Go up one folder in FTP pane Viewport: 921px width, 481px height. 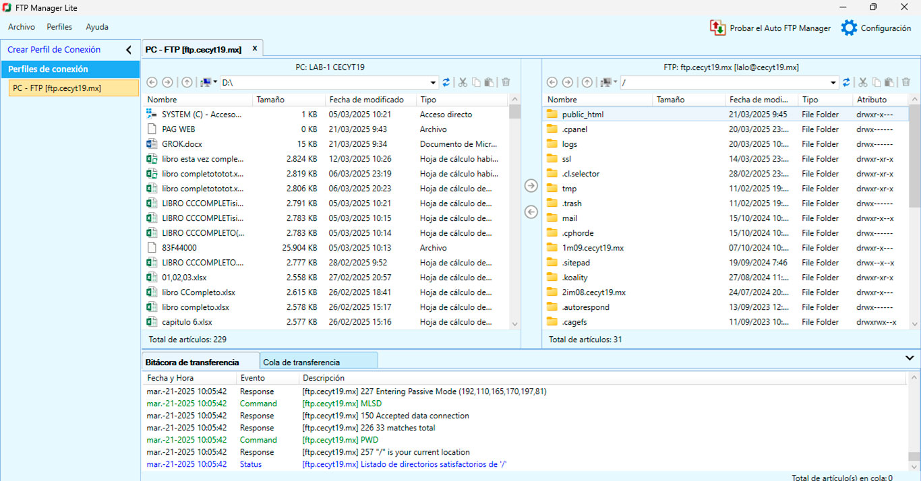pyautogui.click(x=587, y=82)
